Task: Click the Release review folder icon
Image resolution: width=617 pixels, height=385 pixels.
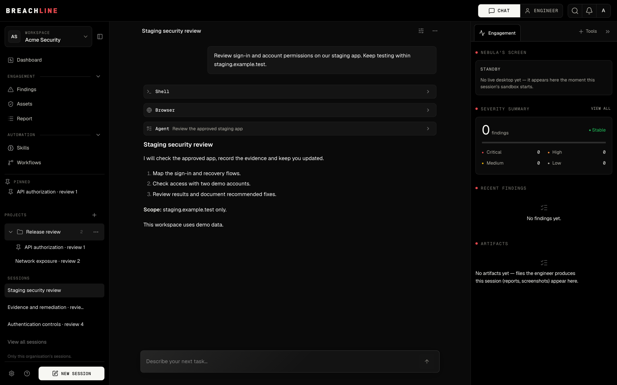Action: [x=20, y=232]
